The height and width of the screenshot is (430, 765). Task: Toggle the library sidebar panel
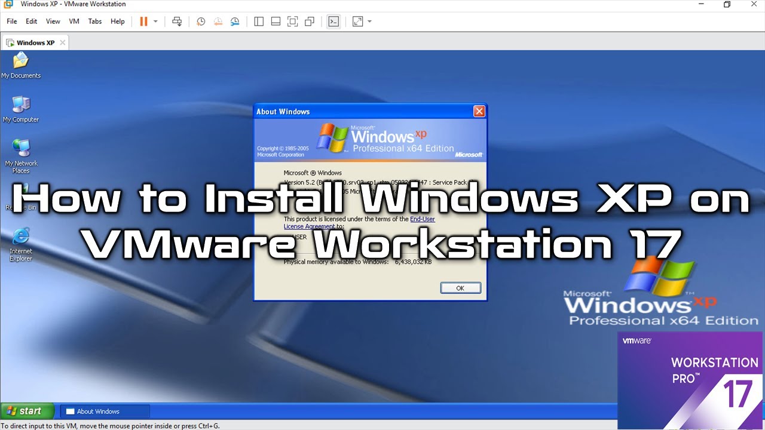tap(259, 21)
